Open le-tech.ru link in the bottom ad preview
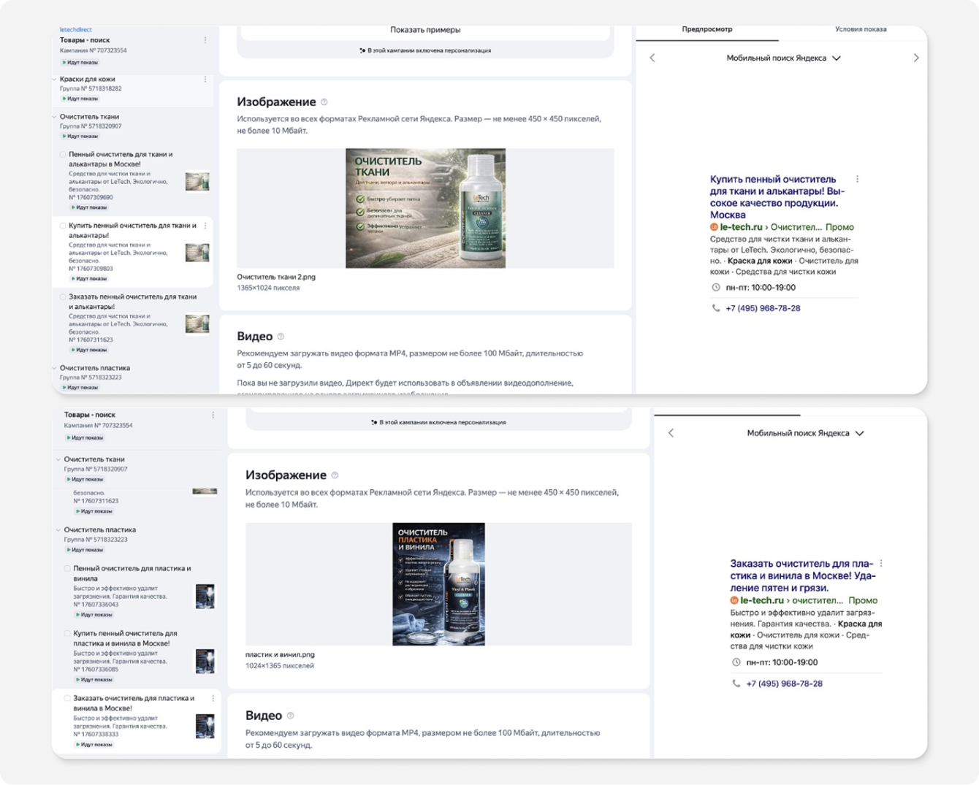 pyautogui.click(x=762, y=600)
